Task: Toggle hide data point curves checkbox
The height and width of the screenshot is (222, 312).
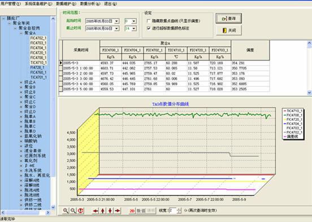Action: [149, 21]
